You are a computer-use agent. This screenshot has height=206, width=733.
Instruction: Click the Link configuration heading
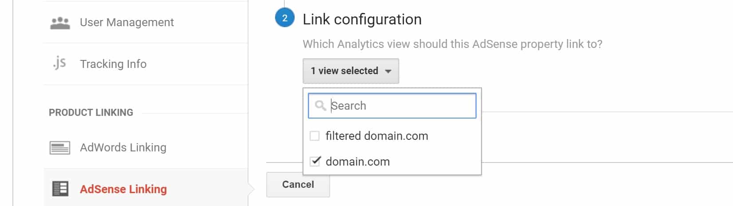(362, 19)
